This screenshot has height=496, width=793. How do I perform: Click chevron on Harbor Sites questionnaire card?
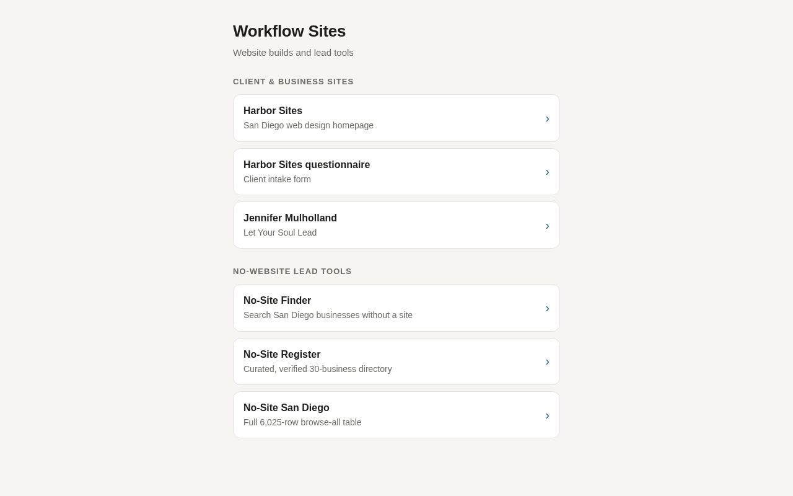click(x=547, y=172)
